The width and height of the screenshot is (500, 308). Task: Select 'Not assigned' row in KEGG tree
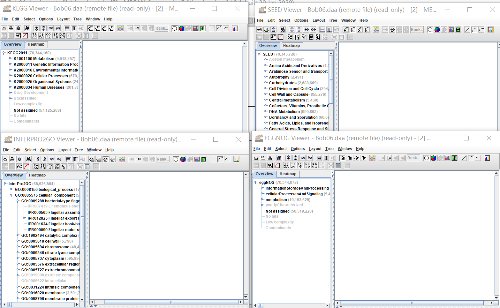point(37,110)
